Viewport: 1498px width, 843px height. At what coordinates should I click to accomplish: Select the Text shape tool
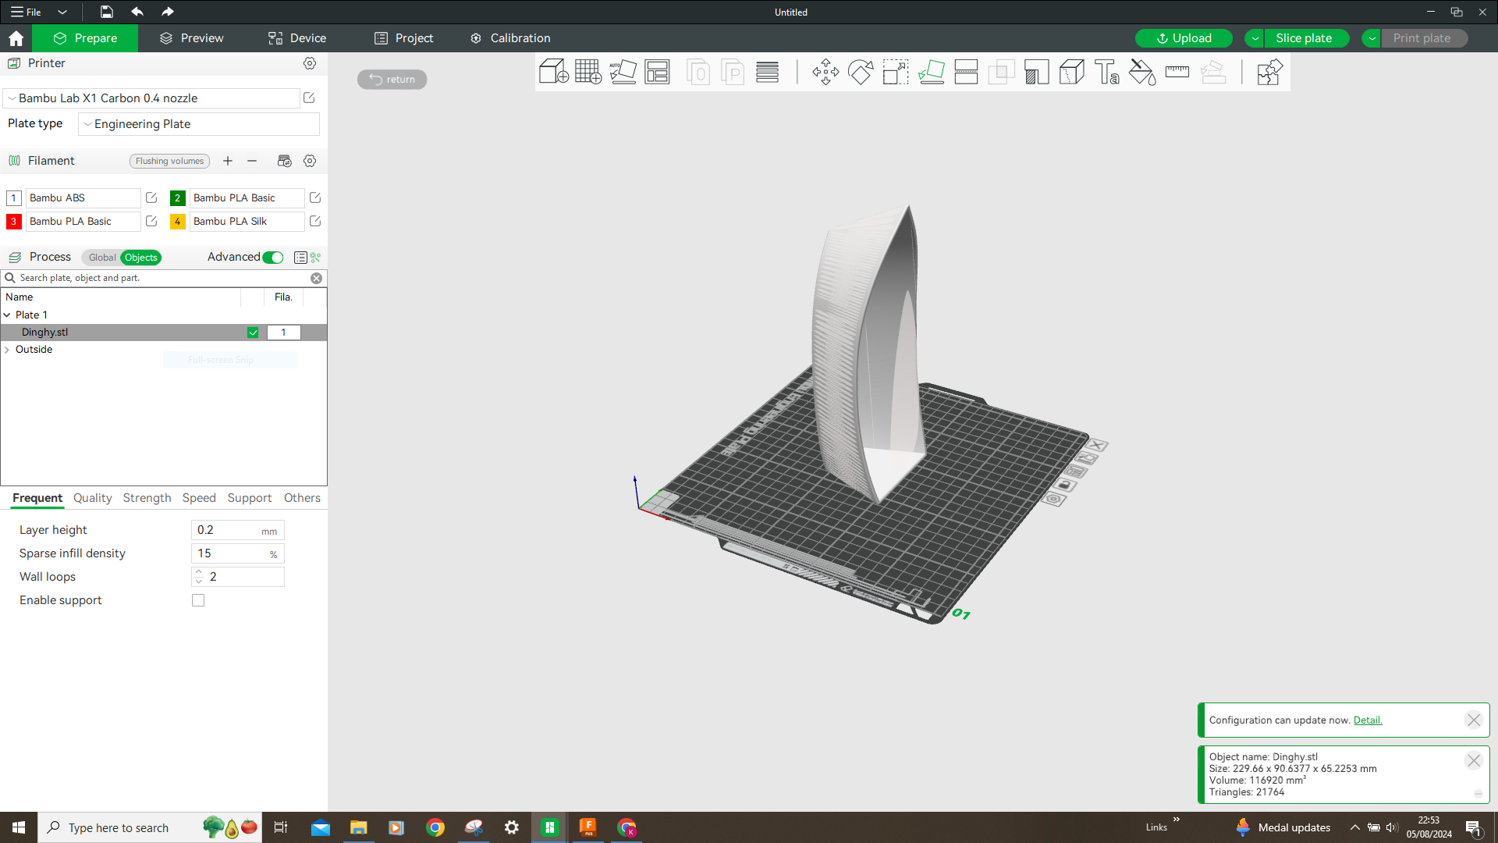click(1107, 72)
